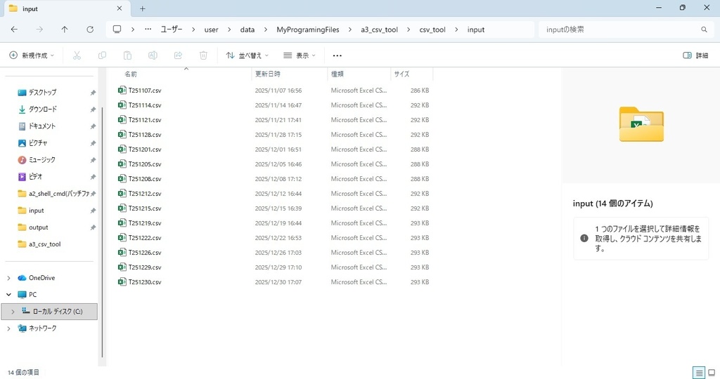Select file T251107.csv
The width and height of the screenshot is (720, 379).
pyautogui.click(x=145, y=91)
